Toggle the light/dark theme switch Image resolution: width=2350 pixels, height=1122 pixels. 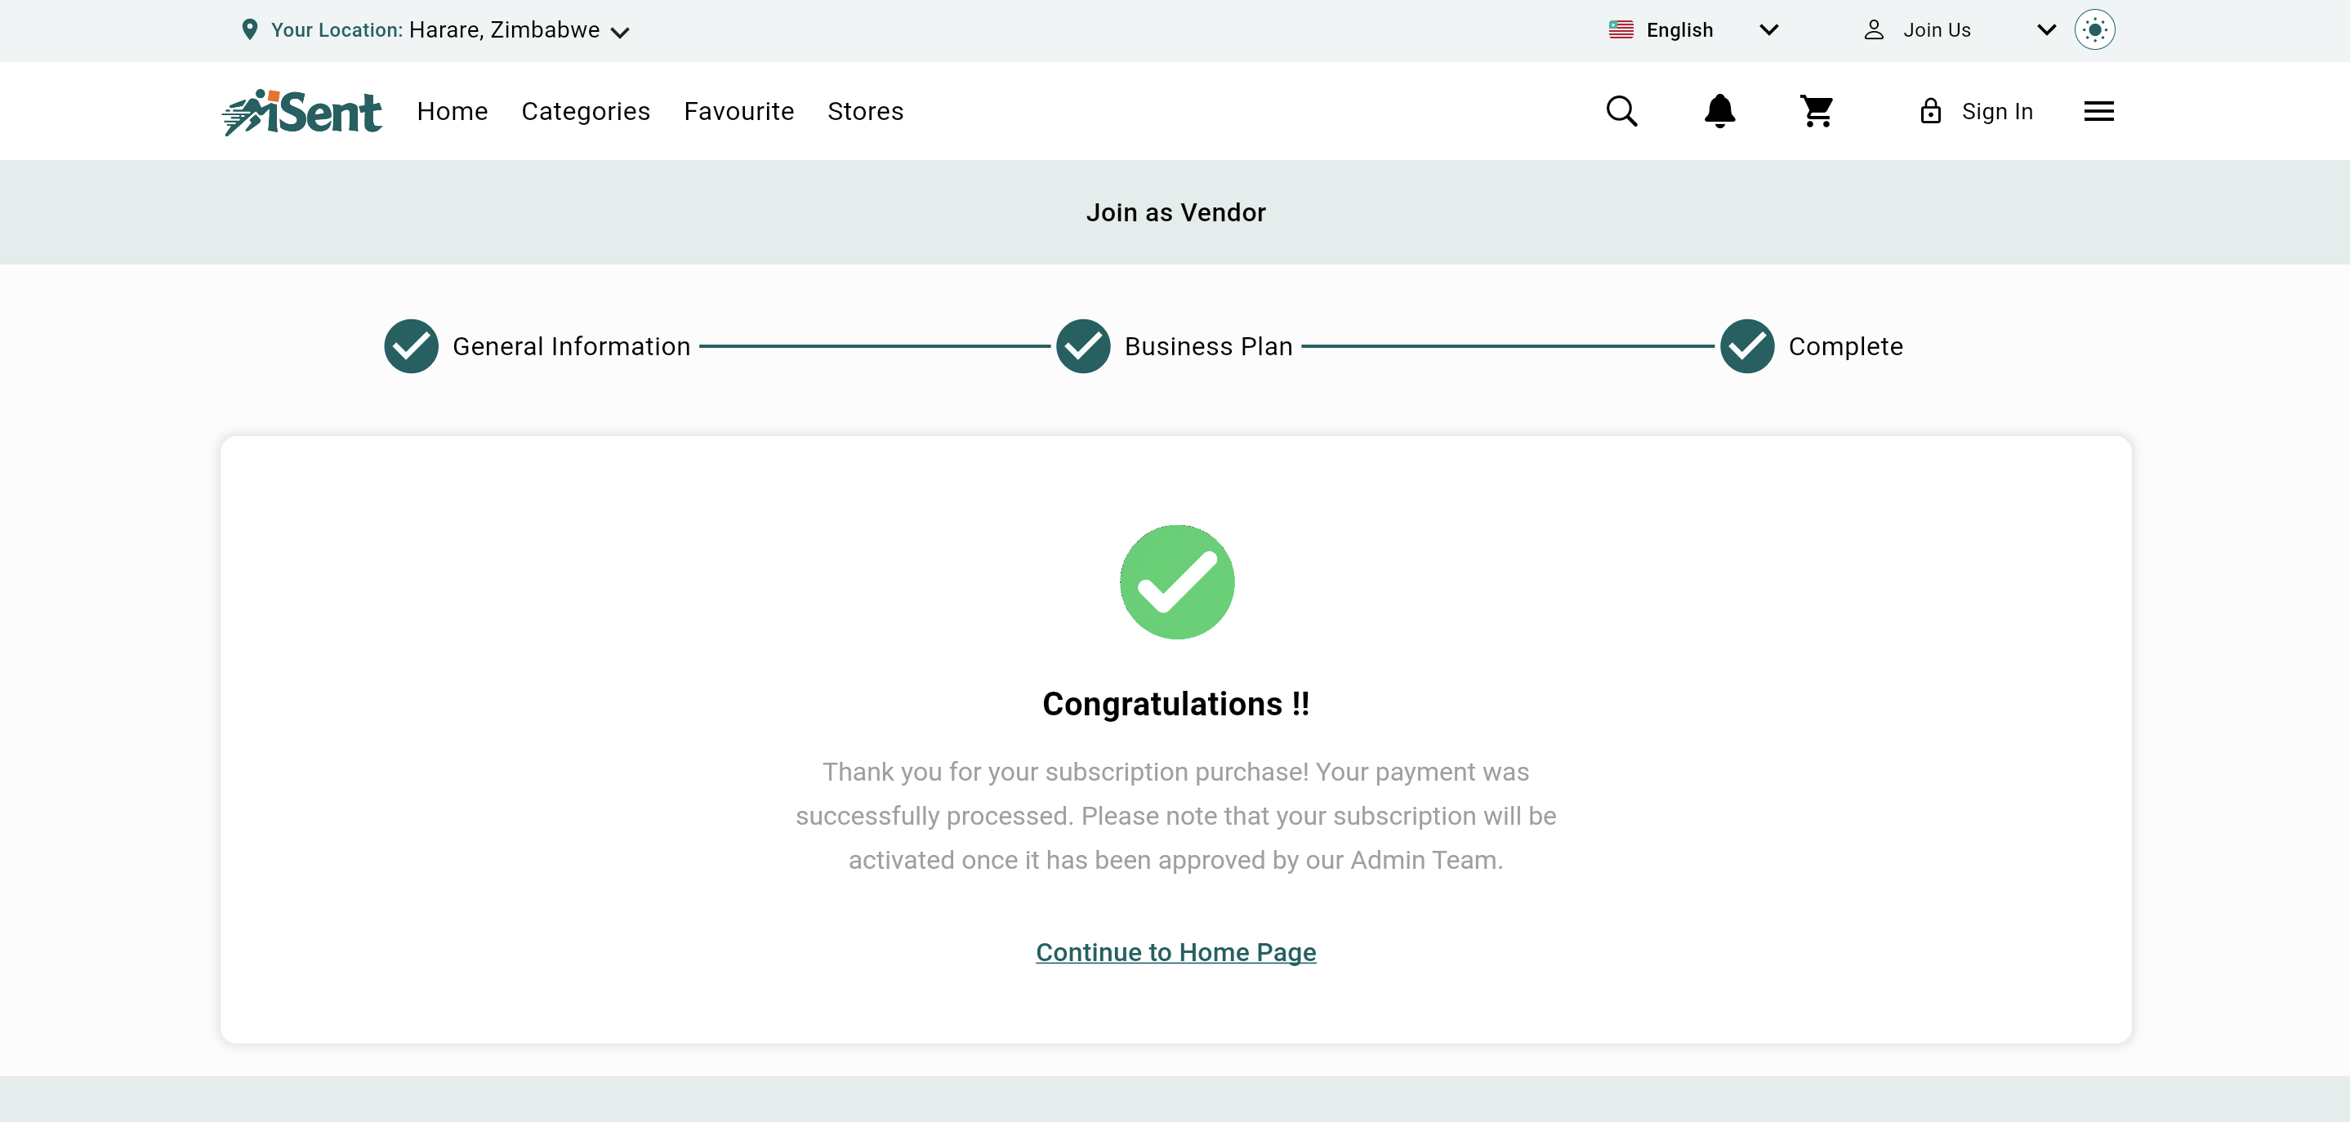(2094, 30)
